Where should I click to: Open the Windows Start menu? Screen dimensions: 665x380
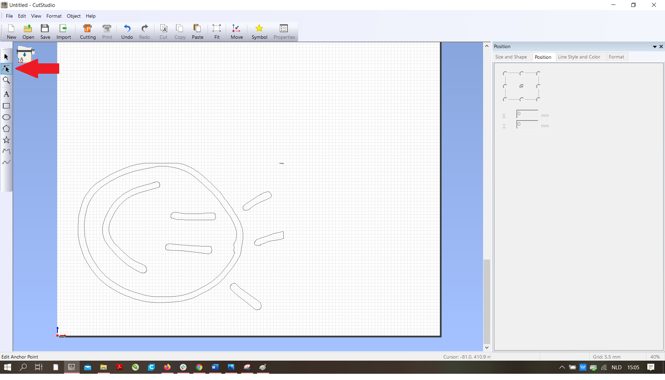(x=7, y=367)
